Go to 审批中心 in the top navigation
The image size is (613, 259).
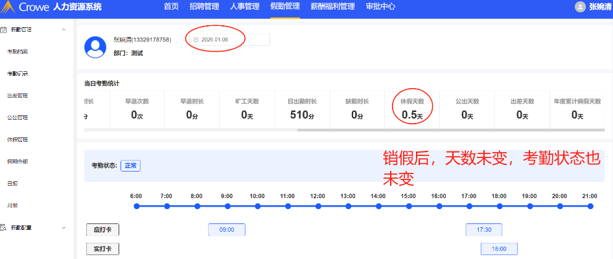click(380, 7)
